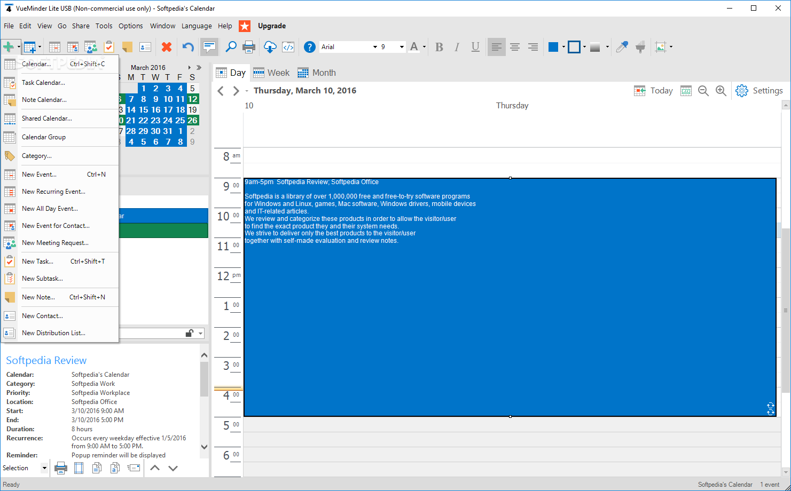791x491 pixels.
Task: Set text alignment to center
Action: (515, 47)
